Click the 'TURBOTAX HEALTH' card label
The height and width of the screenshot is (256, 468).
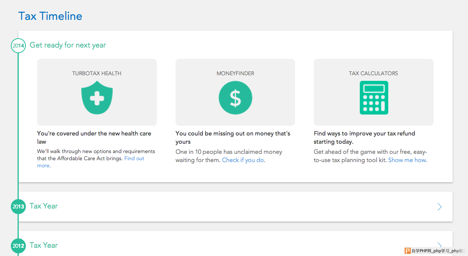point(97,73)
